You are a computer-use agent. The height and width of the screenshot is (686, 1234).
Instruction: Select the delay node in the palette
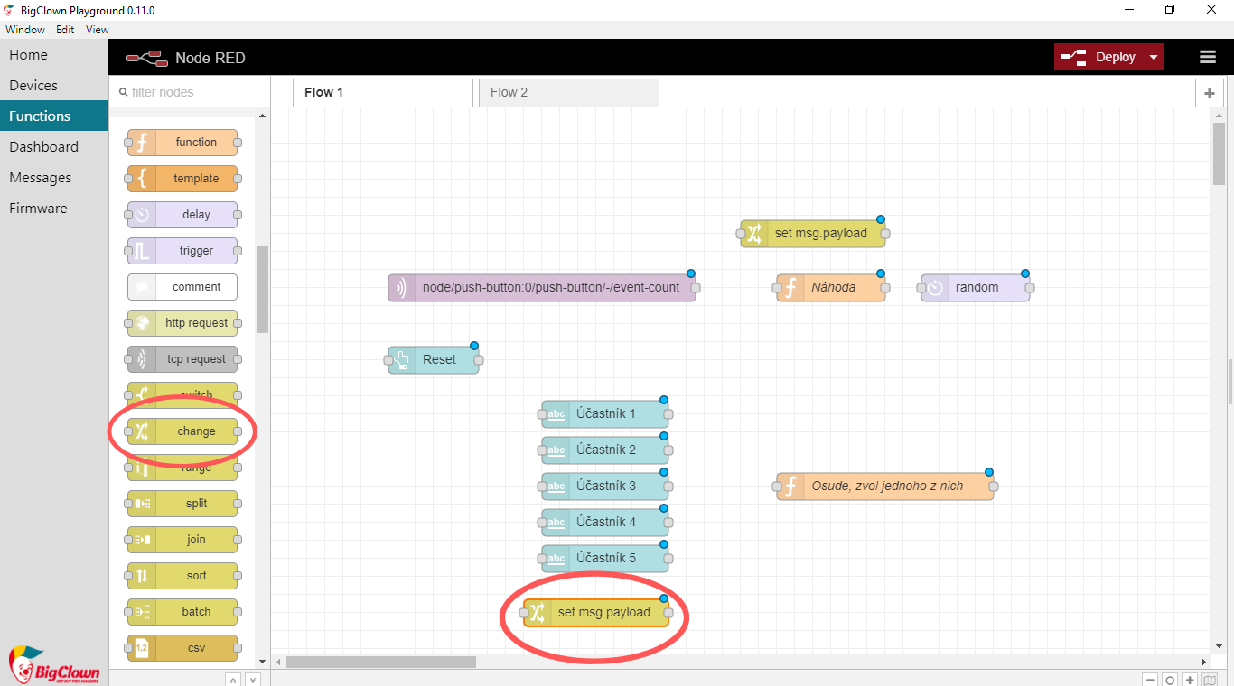tap(182, 215)
